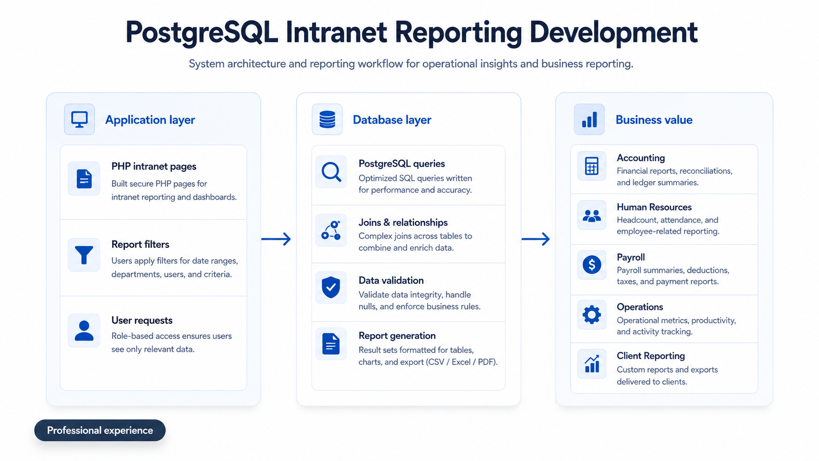Click the Report generation document icon
Screen dimensions: 819x461
click(x=331, y=344)
